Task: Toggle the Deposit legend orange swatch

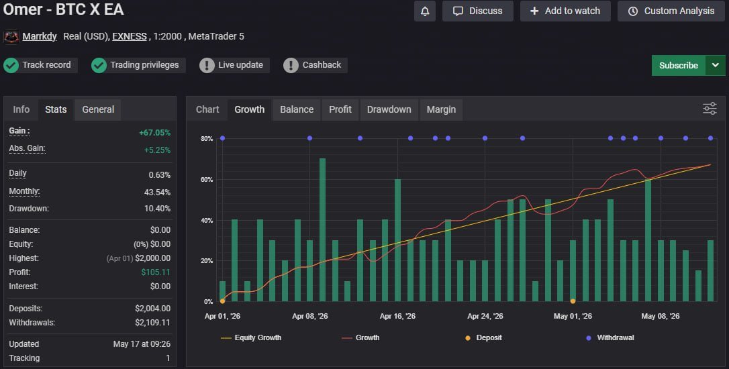Action: click(x=468, y=338)
